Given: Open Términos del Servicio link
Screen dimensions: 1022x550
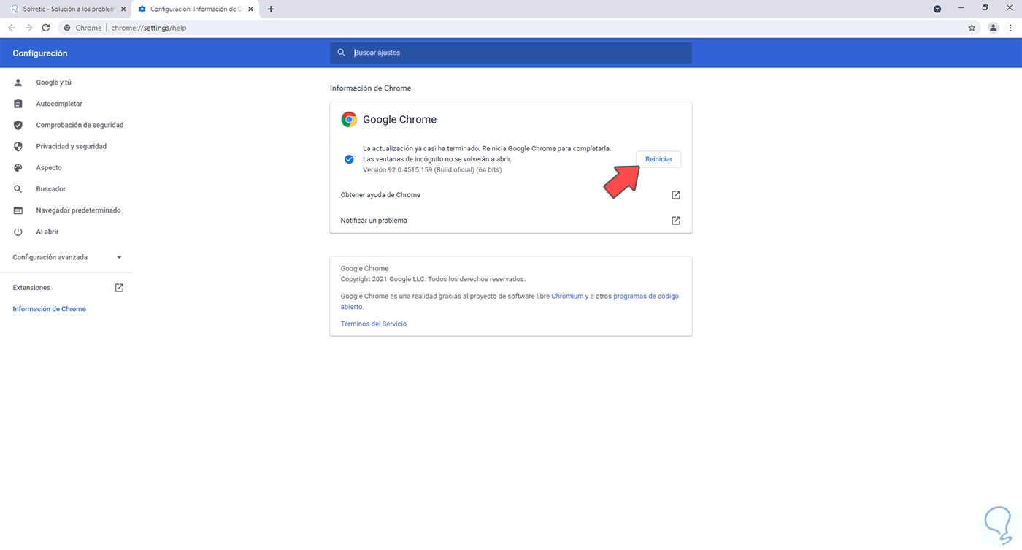Looking at the screenshot, I should pos(374,324).
